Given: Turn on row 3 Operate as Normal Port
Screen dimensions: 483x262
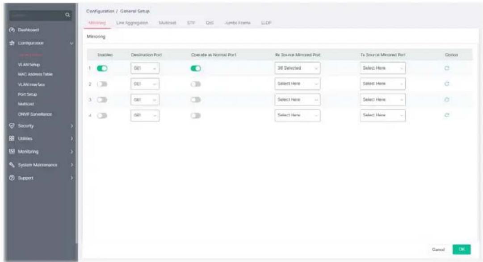Looking at the screenshot, I should pos(196,100).
